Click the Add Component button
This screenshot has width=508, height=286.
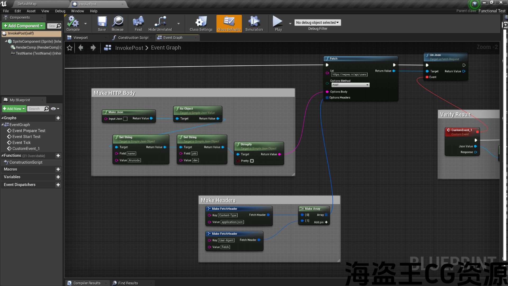coord(24,26)
